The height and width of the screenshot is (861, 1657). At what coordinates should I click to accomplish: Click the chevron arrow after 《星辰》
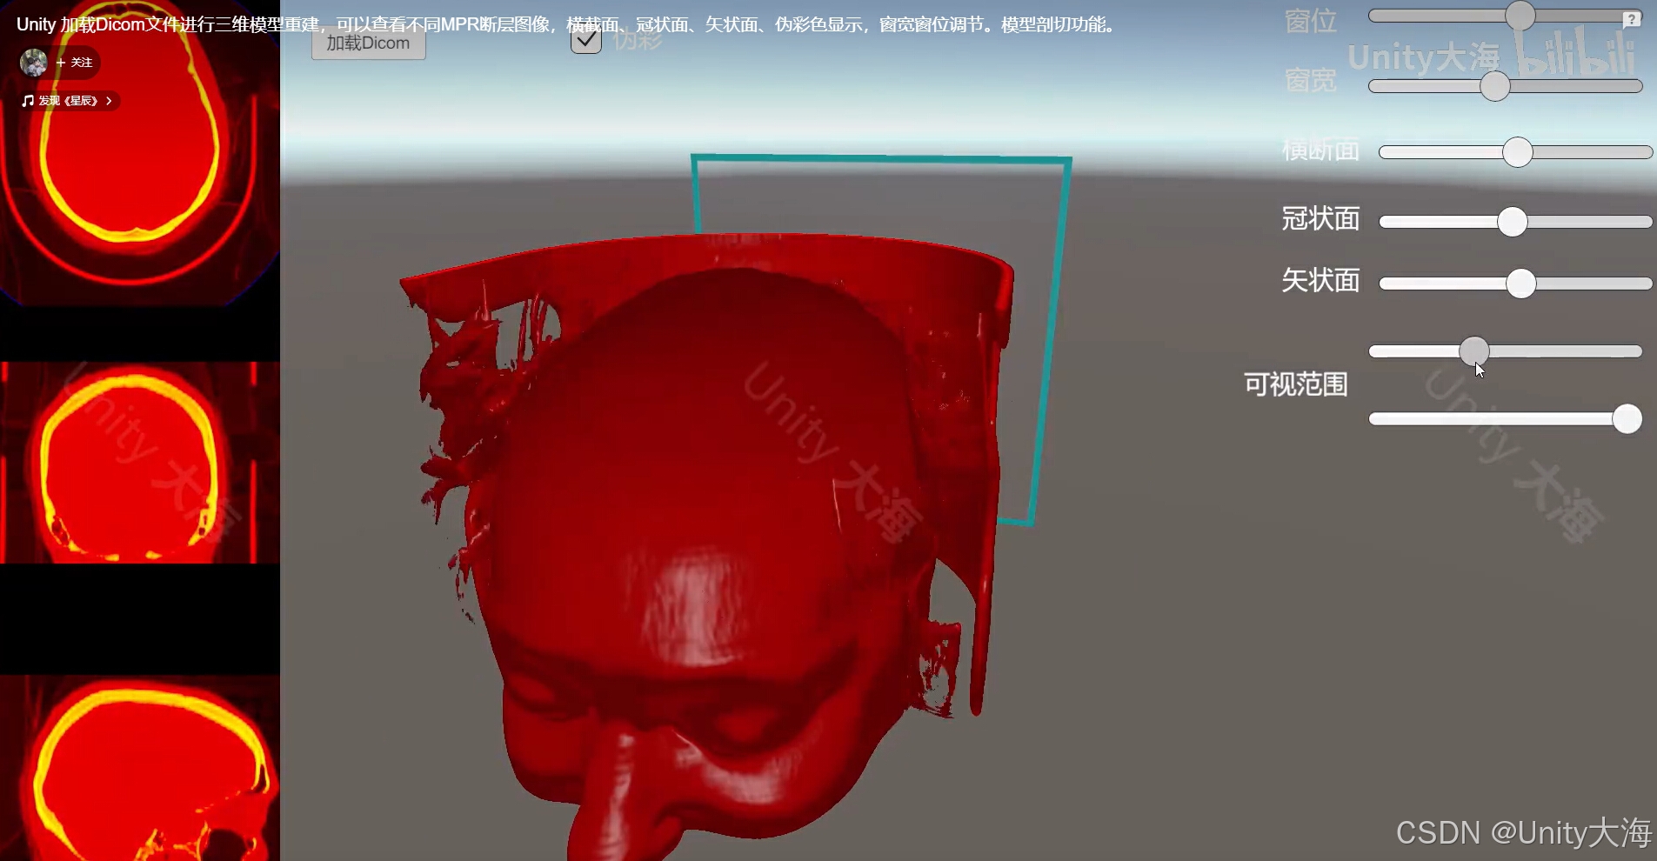pos(109,101)
